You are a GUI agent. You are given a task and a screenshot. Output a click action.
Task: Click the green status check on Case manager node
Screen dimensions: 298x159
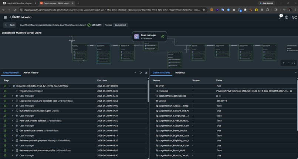point(163,36)
